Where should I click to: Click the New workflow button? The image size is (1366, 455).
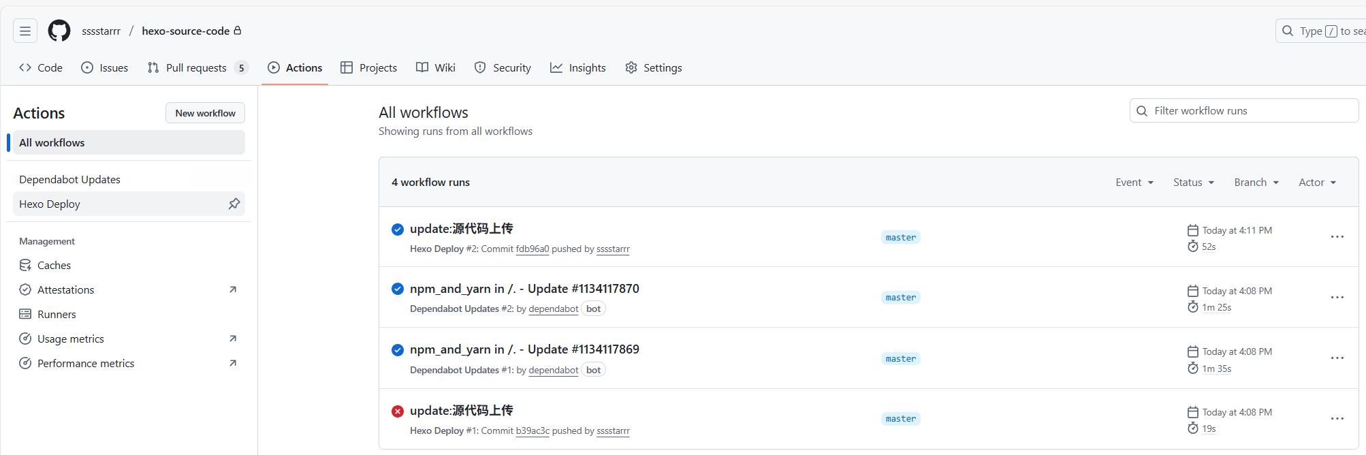[x=205, y=113]
